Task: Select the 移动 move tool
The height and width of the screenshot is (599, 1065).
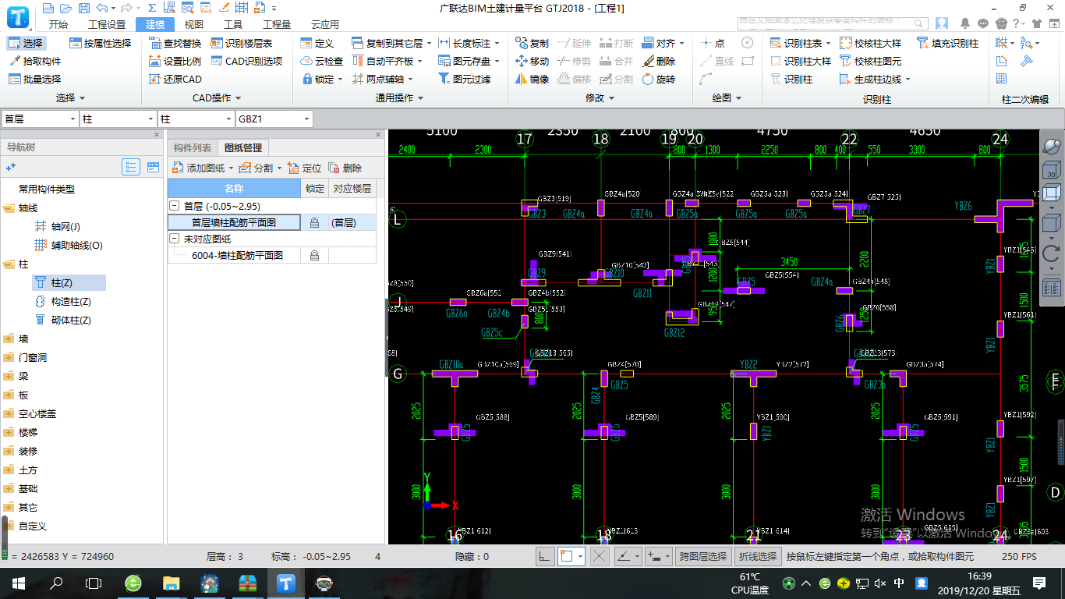Action: [x=532, y=61]
